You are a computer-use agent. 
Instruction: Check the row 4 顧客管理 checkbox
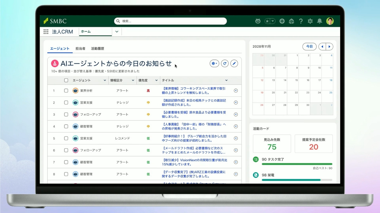pos(66,127)
